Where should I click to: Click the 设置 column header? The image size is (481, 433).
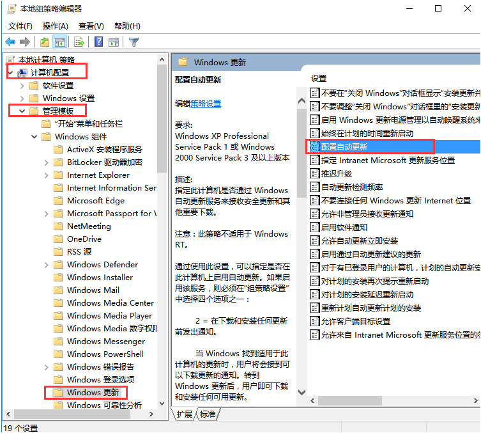point(319,78)
